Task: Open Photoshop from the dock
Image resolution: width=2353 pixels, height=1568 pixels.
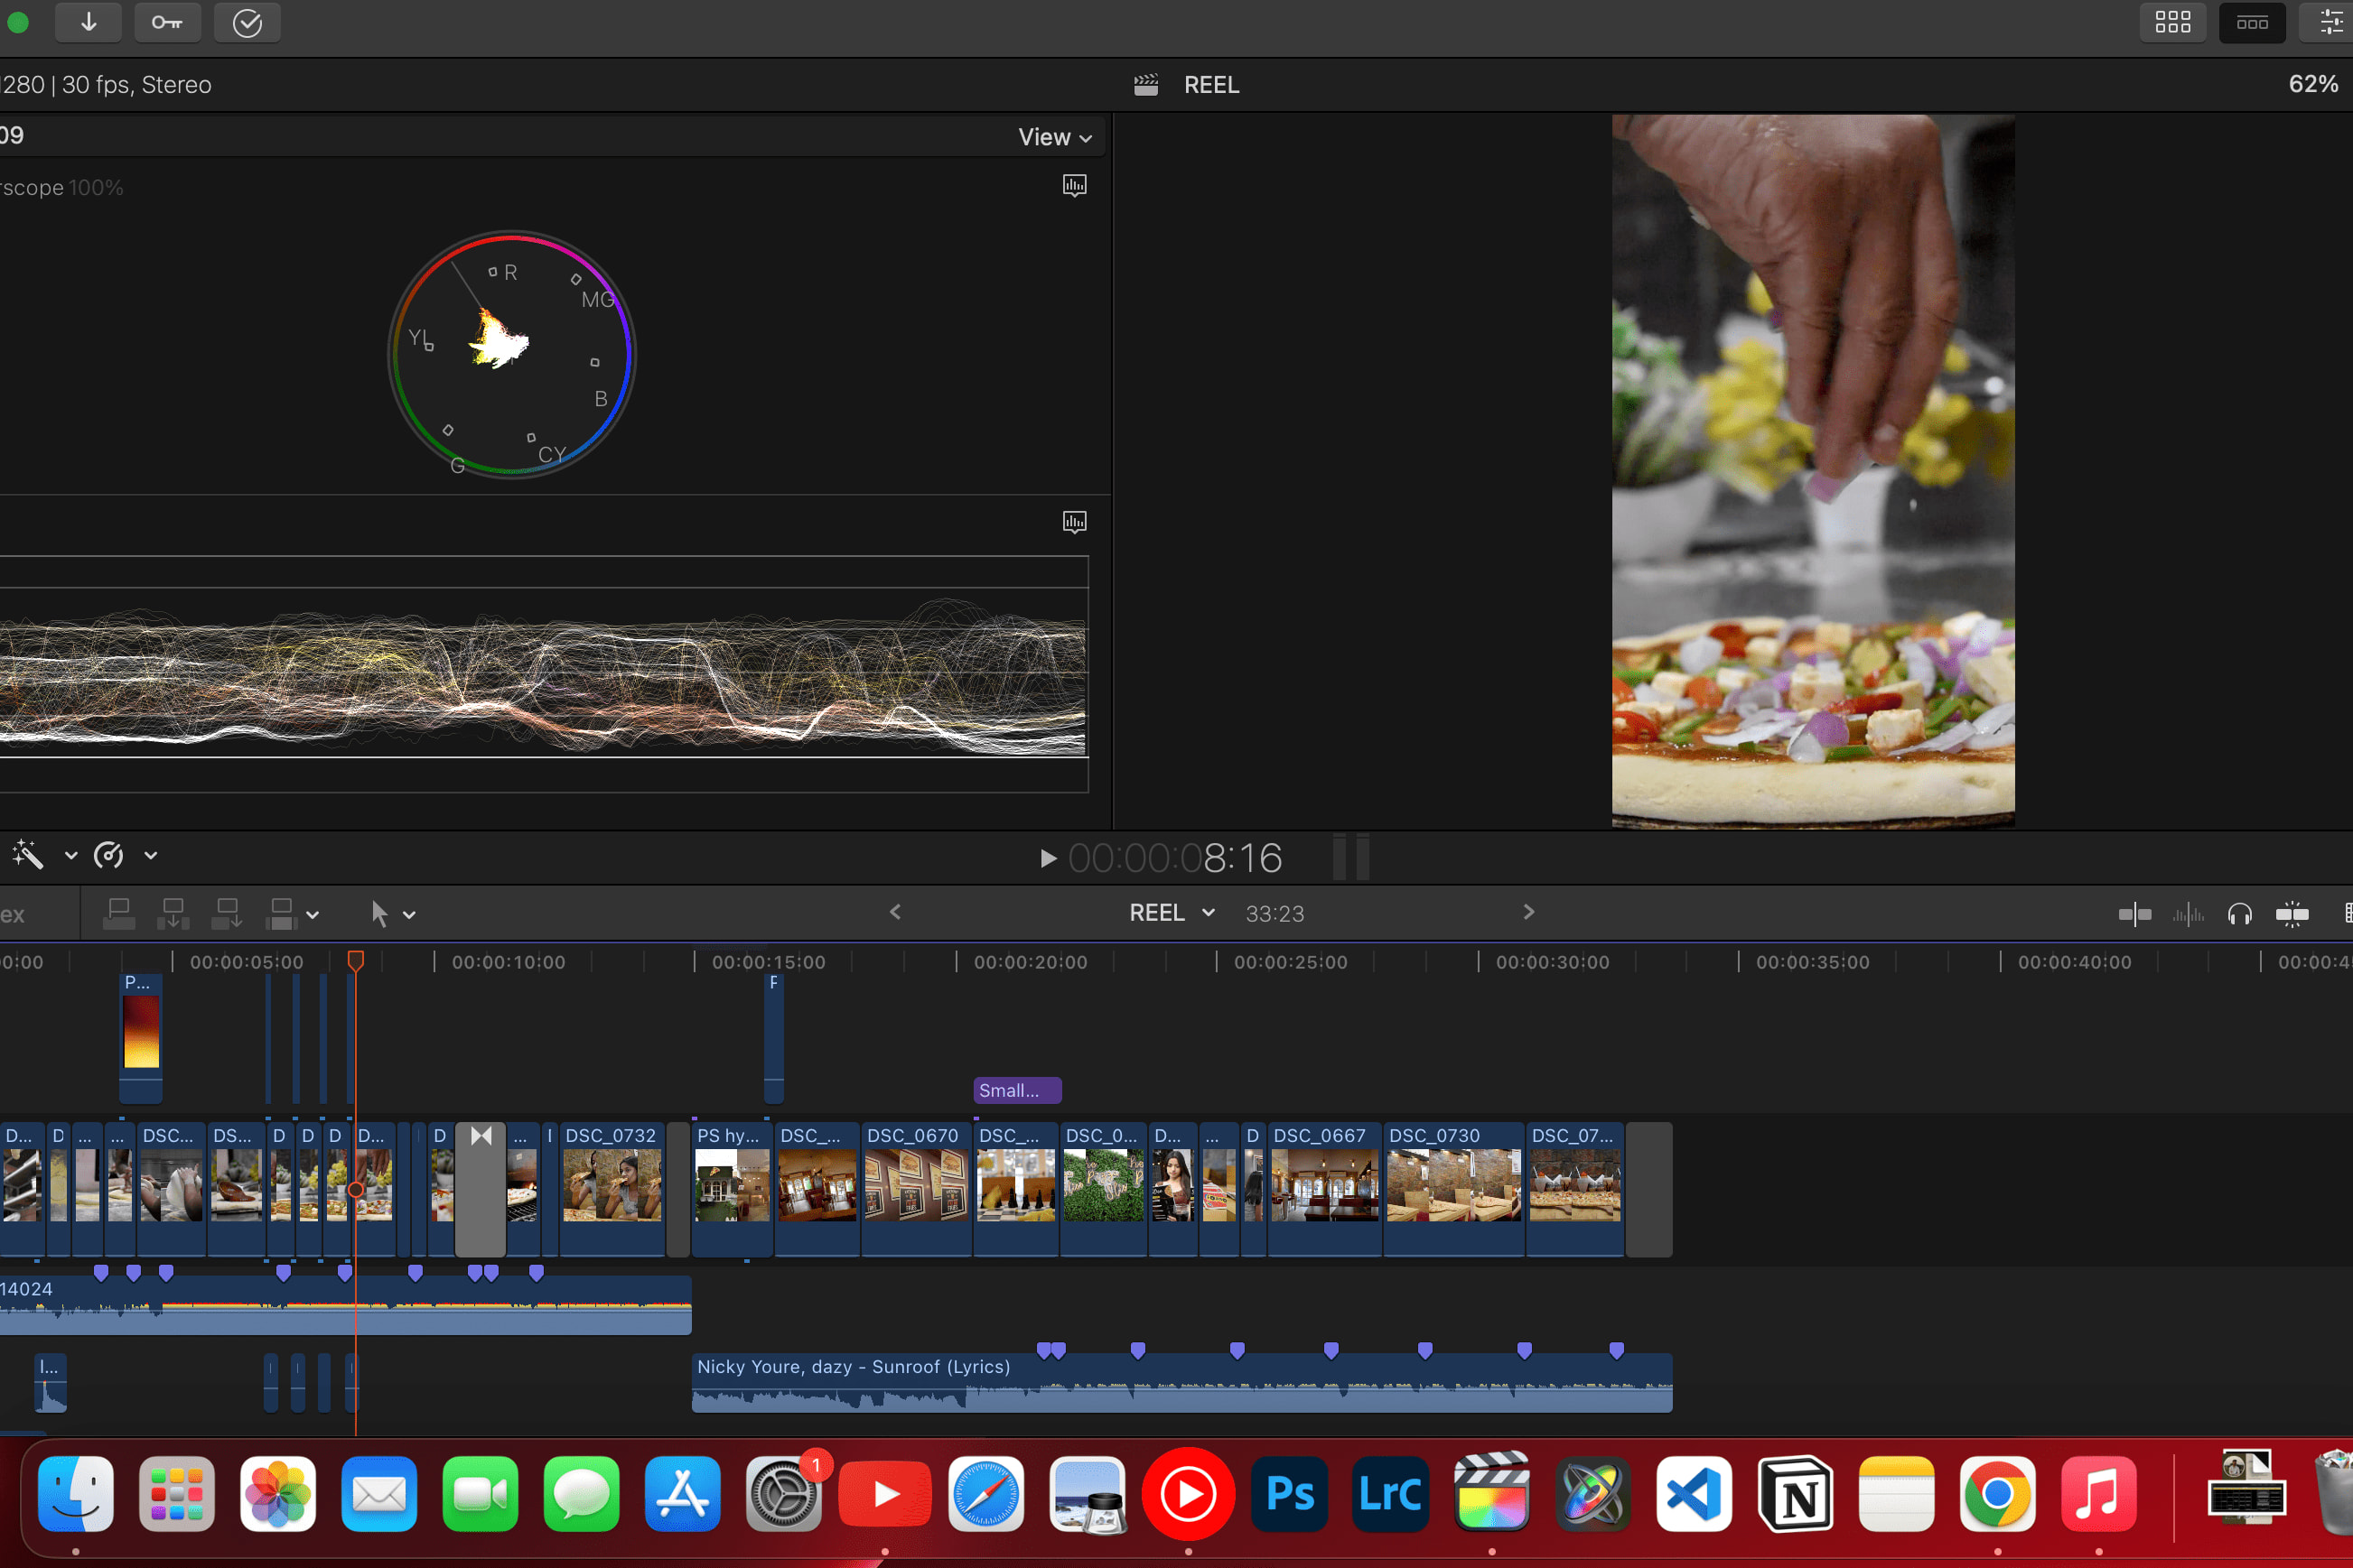Action: coord(1289,1494)
